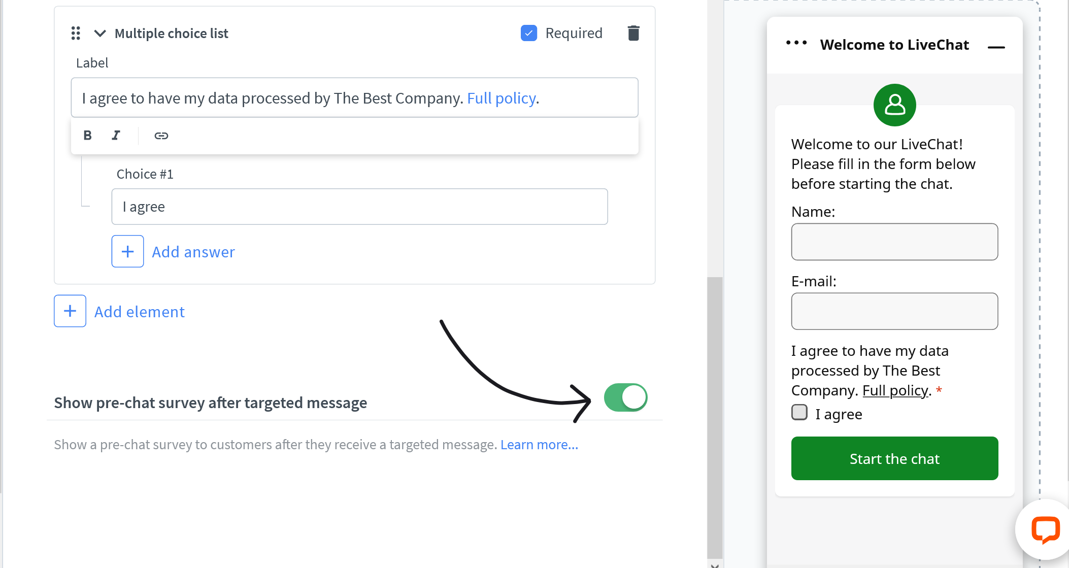Enable Show pre-chat survey toggle
1069x568 pixels.
click(624, 397)
